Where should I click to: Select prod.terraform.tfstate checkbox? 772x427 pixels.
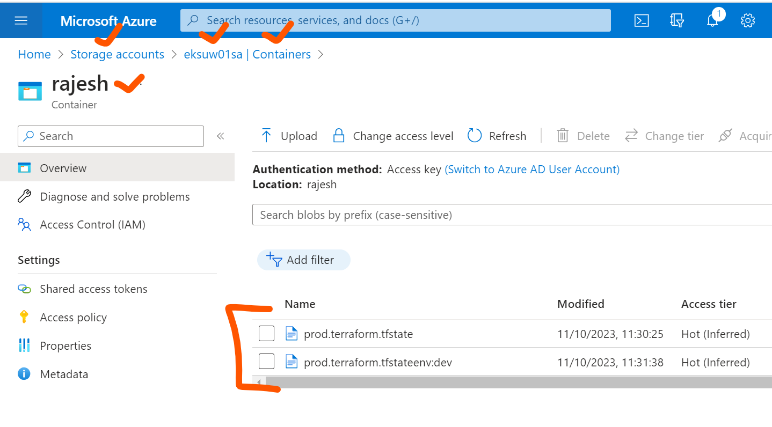[266, 334]
